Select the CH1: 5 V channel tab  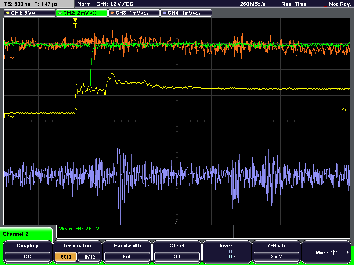[x=30, y=13]
